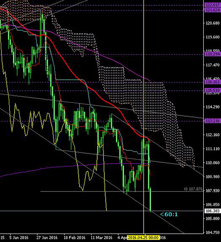Select the 18 Feb 2016 date label

tap(75, 238)
